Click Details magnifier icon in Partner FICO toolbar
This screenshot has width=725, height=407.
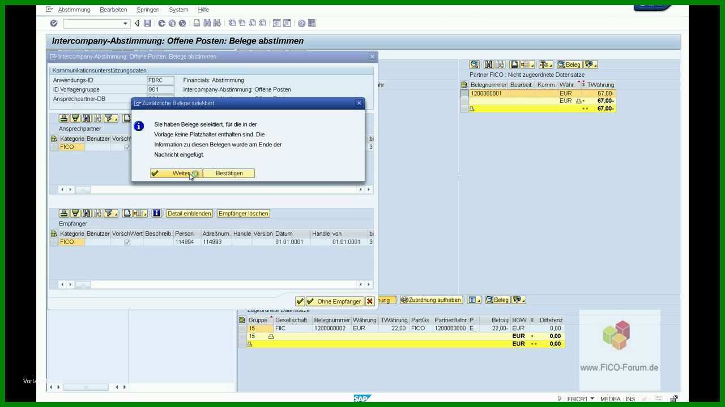click(475, 64)
